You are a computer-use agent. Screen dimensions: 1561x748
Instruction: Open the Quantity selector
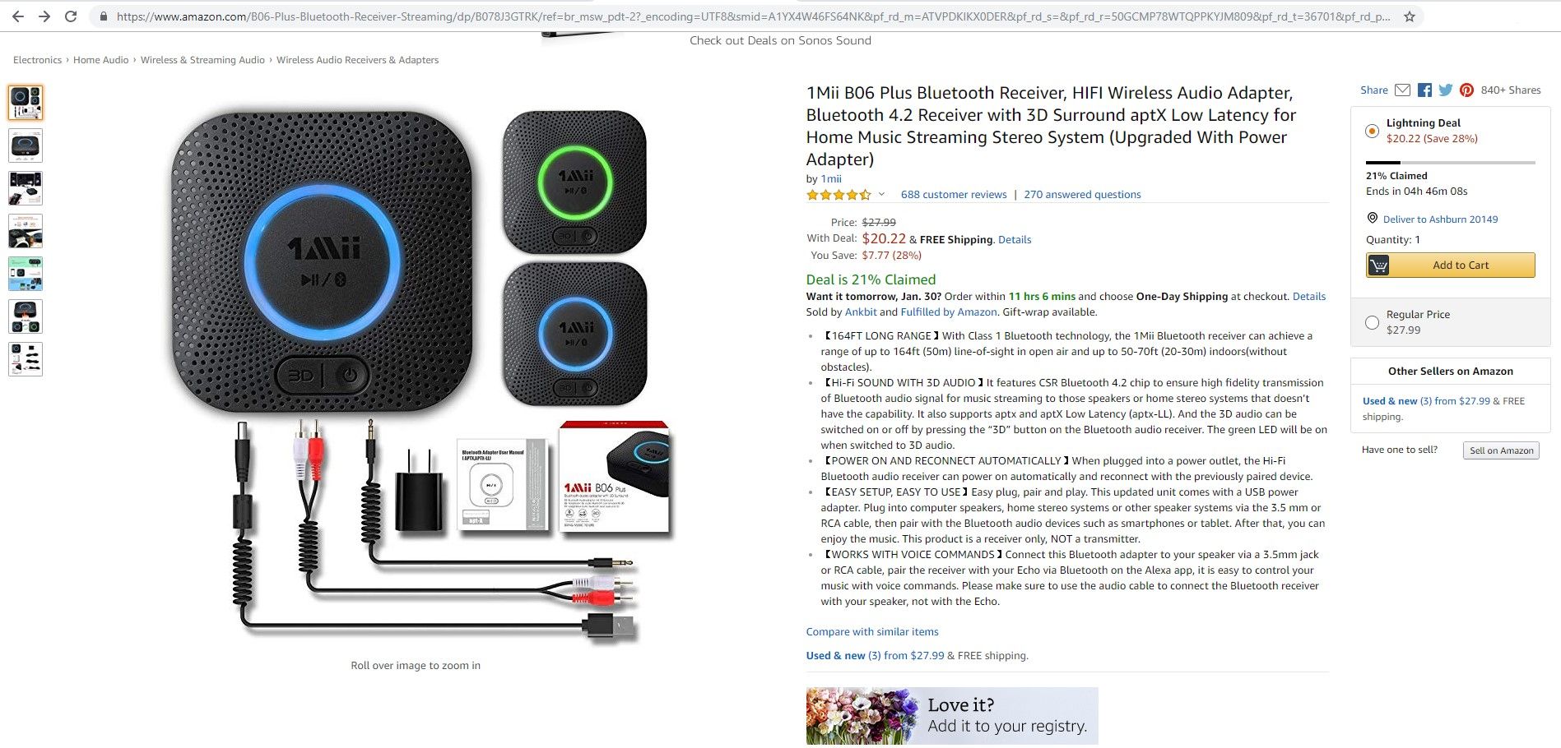pos(1392,240)
